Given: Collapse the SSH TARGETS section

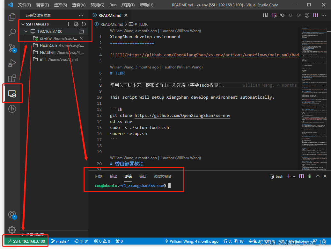Looking at the screenshot, I should [x=23, y=24].
